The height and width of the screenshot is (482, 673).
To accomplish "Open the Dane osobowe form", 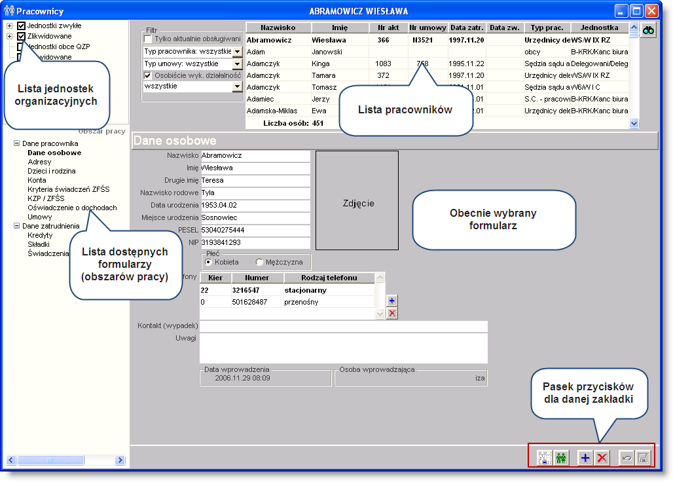I will click(x=54, y=153).
